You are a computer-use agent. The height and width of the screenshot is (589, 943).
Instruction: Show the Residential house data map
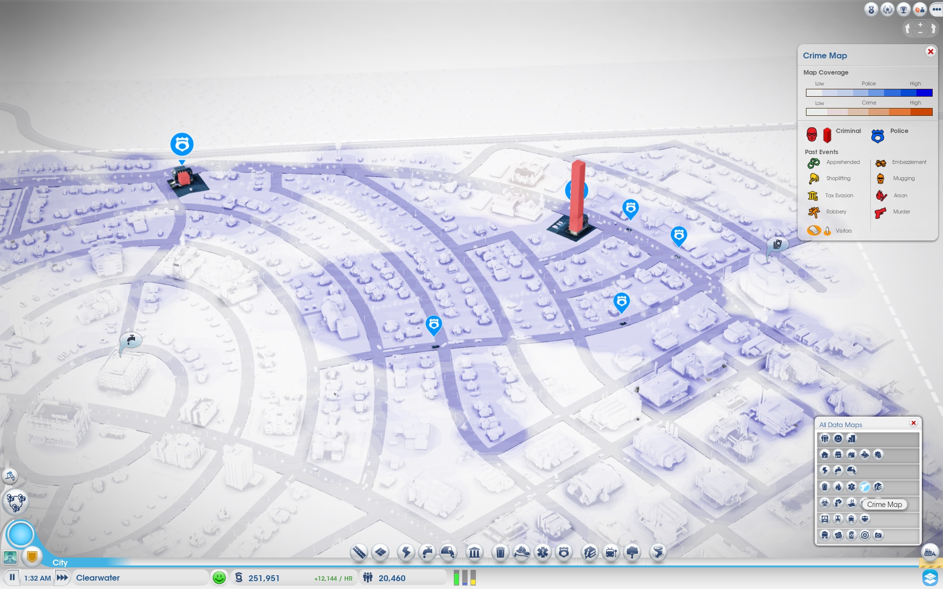coord(825,455)
